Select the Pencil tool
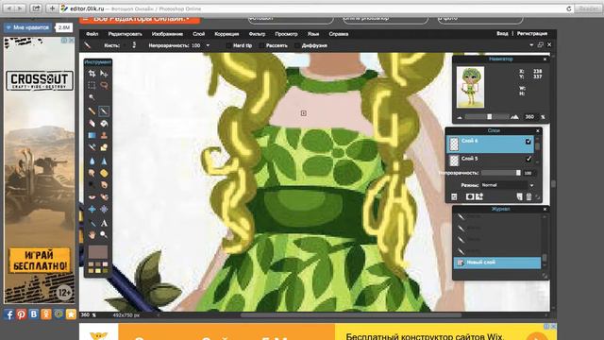Viewport: 604px width, 340px height. 92,111
